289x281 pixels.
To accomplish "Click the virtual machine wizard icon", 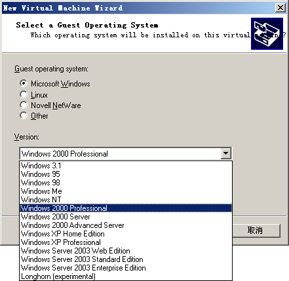I will point(267,33).
